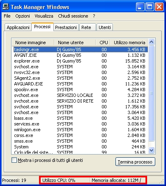Click the scrollbar up arrow
This screenshot has height=186, width=166.
click(151, 42)
